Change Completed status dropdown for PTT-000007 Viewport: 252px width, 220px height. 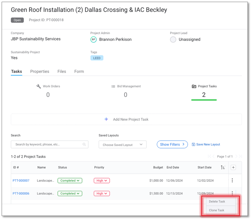tap(70, 181)
